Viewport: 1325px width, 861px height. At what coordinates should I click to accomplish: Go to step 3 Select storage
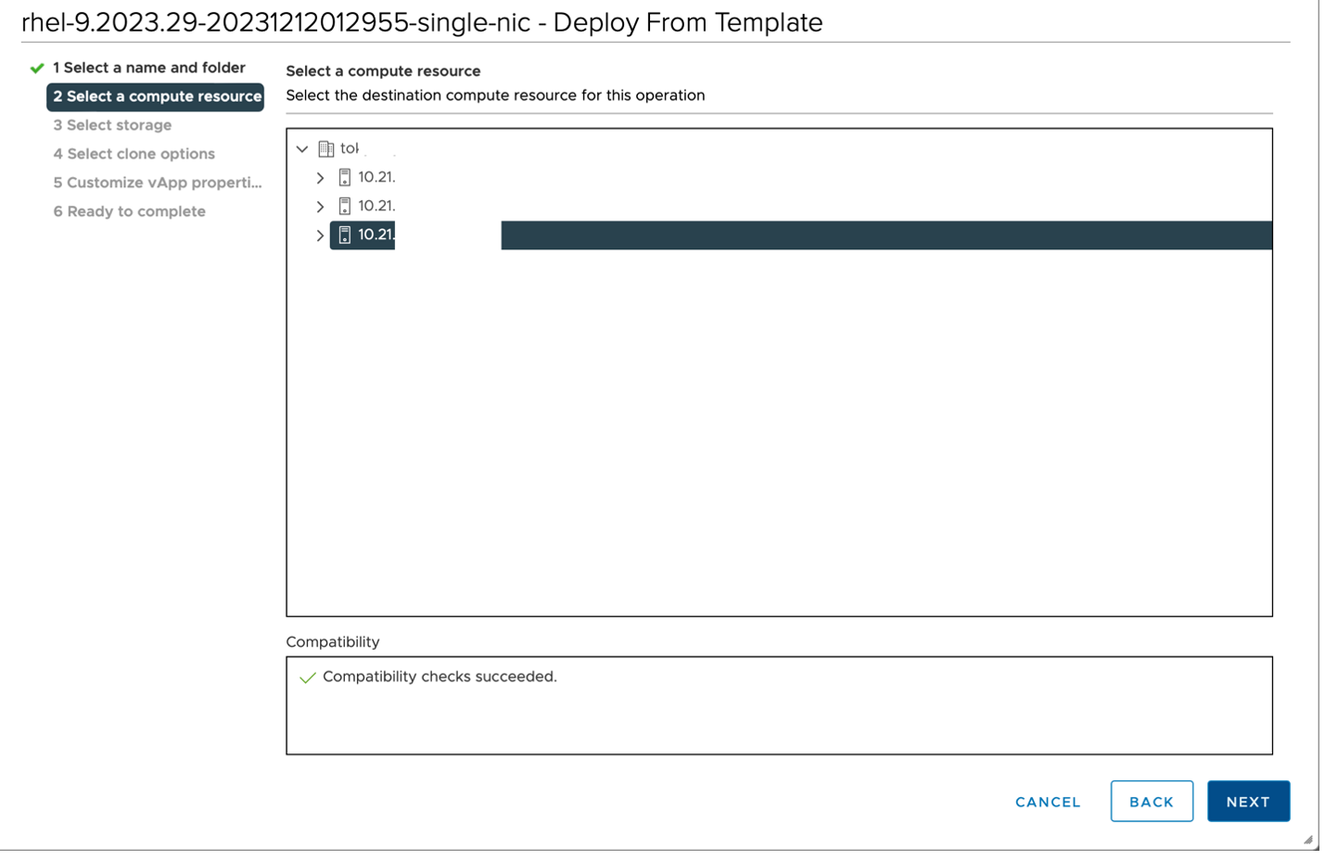click(x=112, y=125)
